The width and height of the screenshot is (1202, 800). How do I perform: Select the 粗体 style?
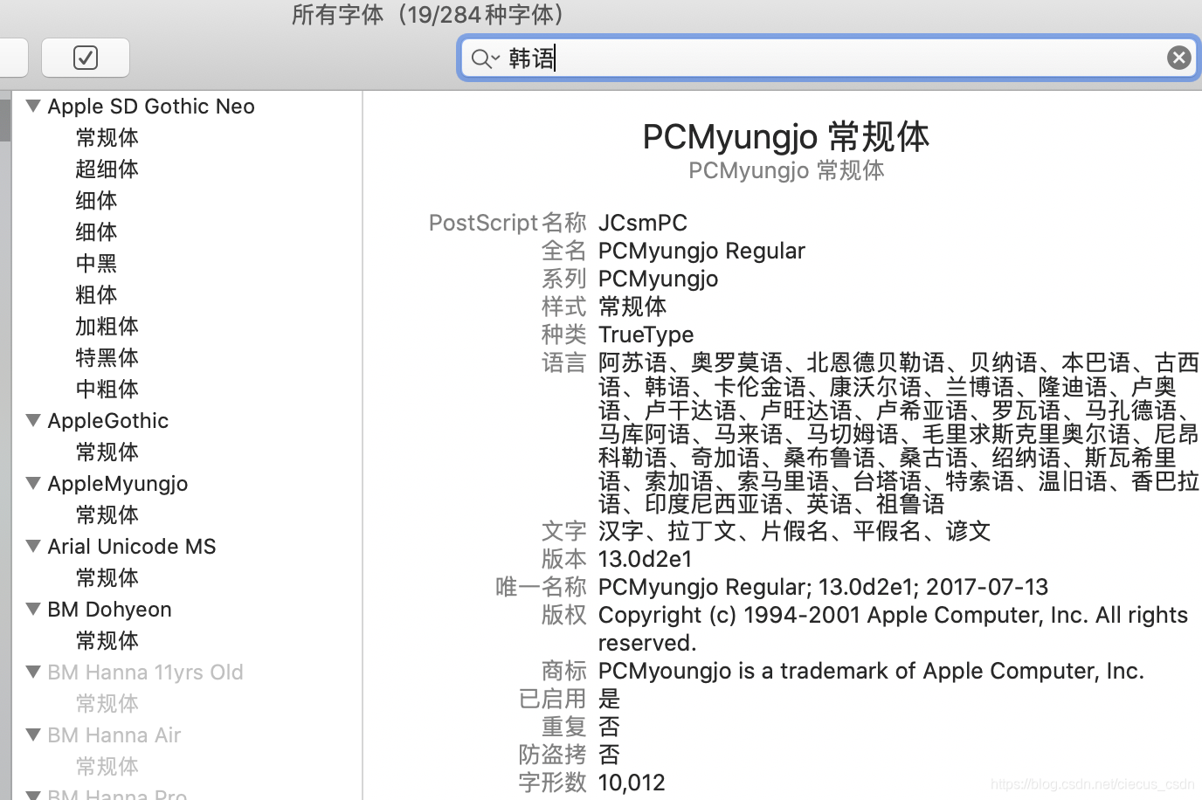pos(96,295)
